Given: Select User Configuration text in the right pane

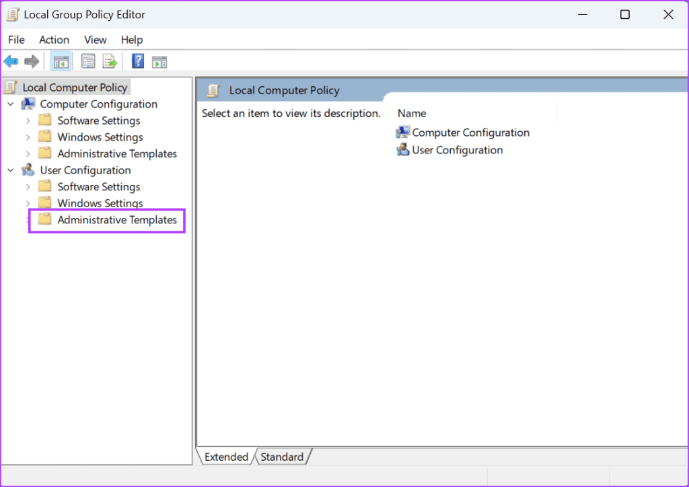Looking at the screenshot, I should coord(458,150).
